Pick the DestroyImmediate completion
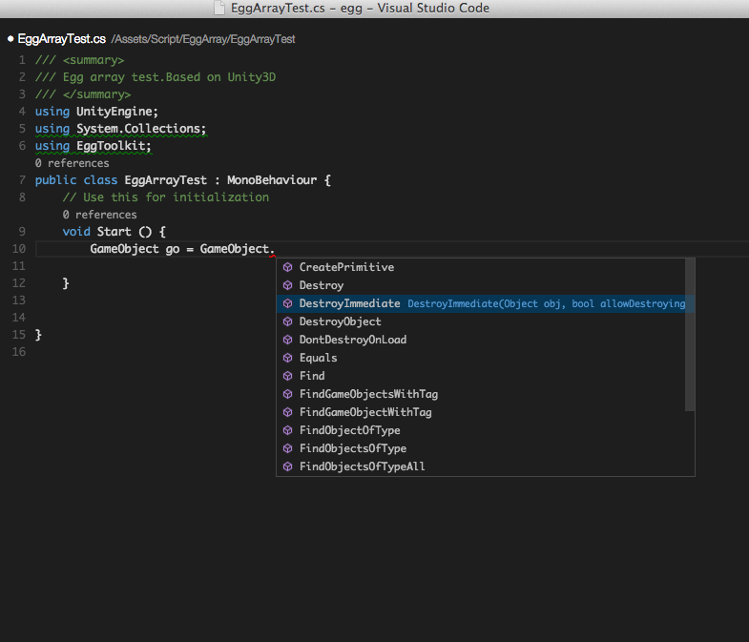 coord(481,303)
